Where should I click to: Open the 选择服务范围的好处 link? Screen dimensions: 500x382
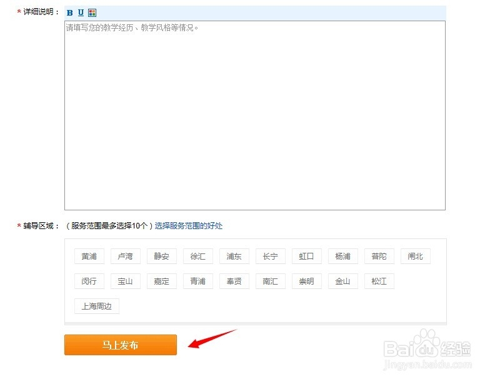pyautogui.click(x=189, y=226)
